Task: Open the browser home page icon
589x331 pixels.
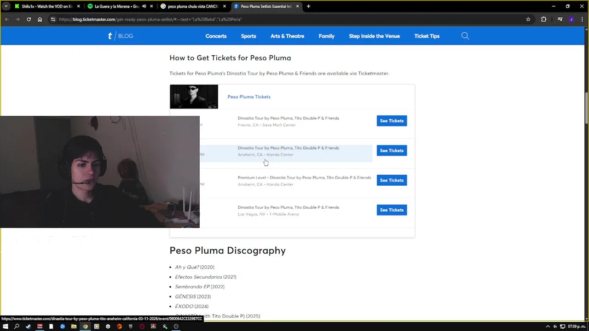Action: tap(40, 19)
